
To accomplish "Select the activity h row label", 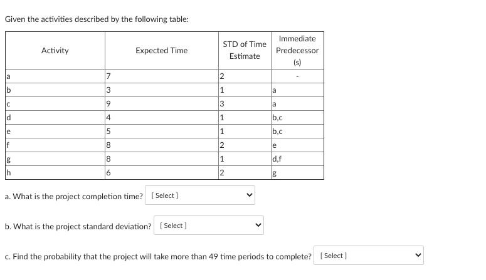I will click(x=55, y=172).
